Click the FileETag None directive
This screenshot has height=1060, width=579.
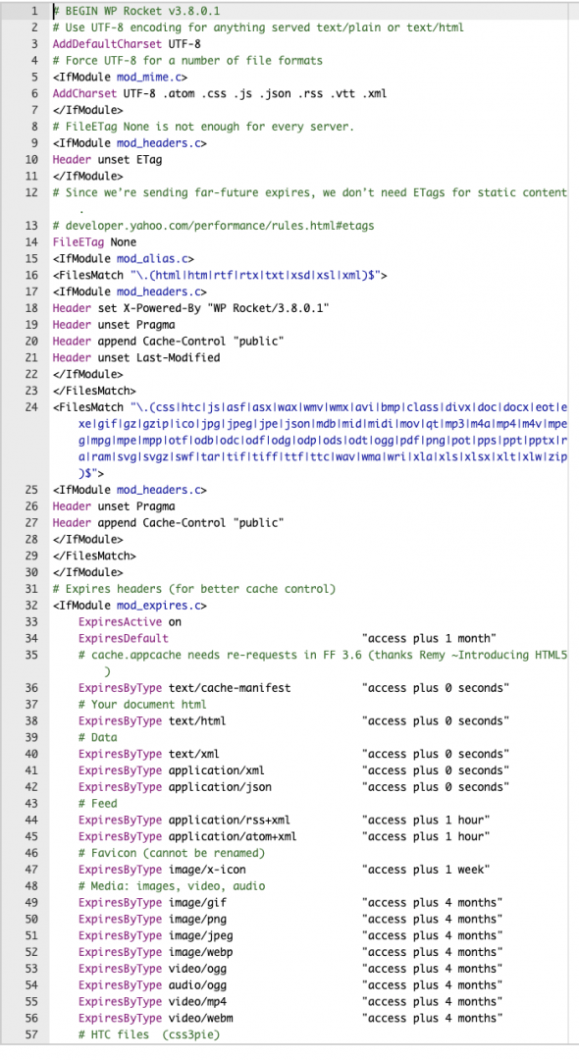pos(94,242)
